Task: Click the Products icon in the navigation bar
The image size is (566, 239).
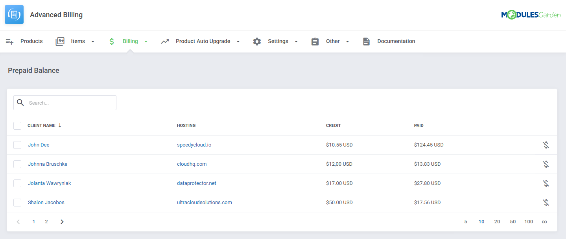Action: pos(9,41)
